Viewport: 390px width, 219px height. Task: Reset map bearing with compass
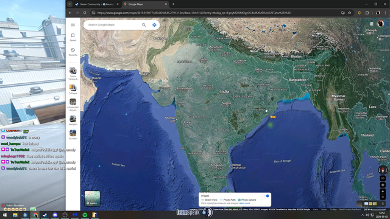(383, 170)
